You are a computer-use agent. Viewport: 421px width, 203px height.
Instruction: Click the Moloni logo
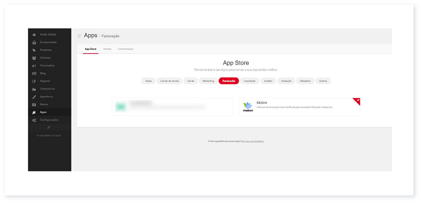[x=248, y=106]
